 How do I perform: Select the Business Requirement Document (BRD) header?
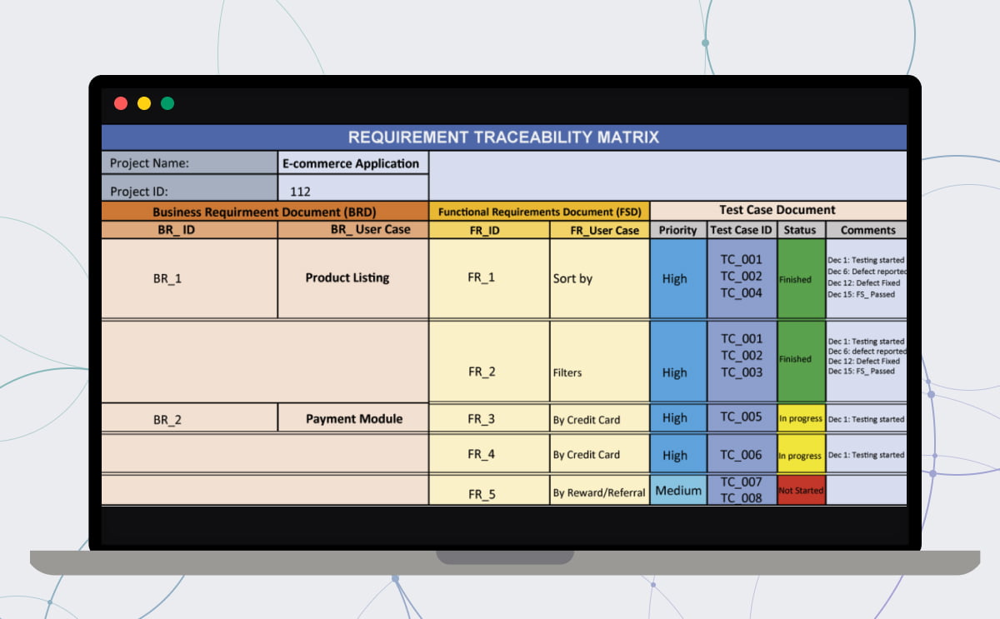pyautogui.click(x=263, y=212)
